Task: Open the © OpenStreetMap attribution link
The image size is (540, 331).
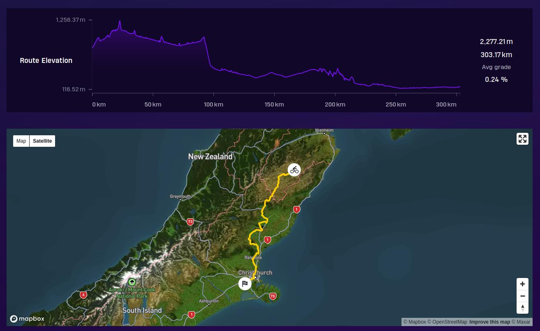Action: click(447, 322)
